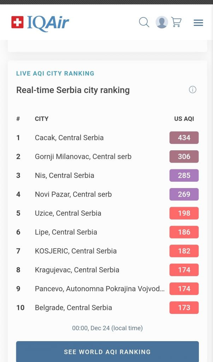This screenshot has width=213, height=362.
Task: Click the US AQI column header
Action: pos(184,119)
